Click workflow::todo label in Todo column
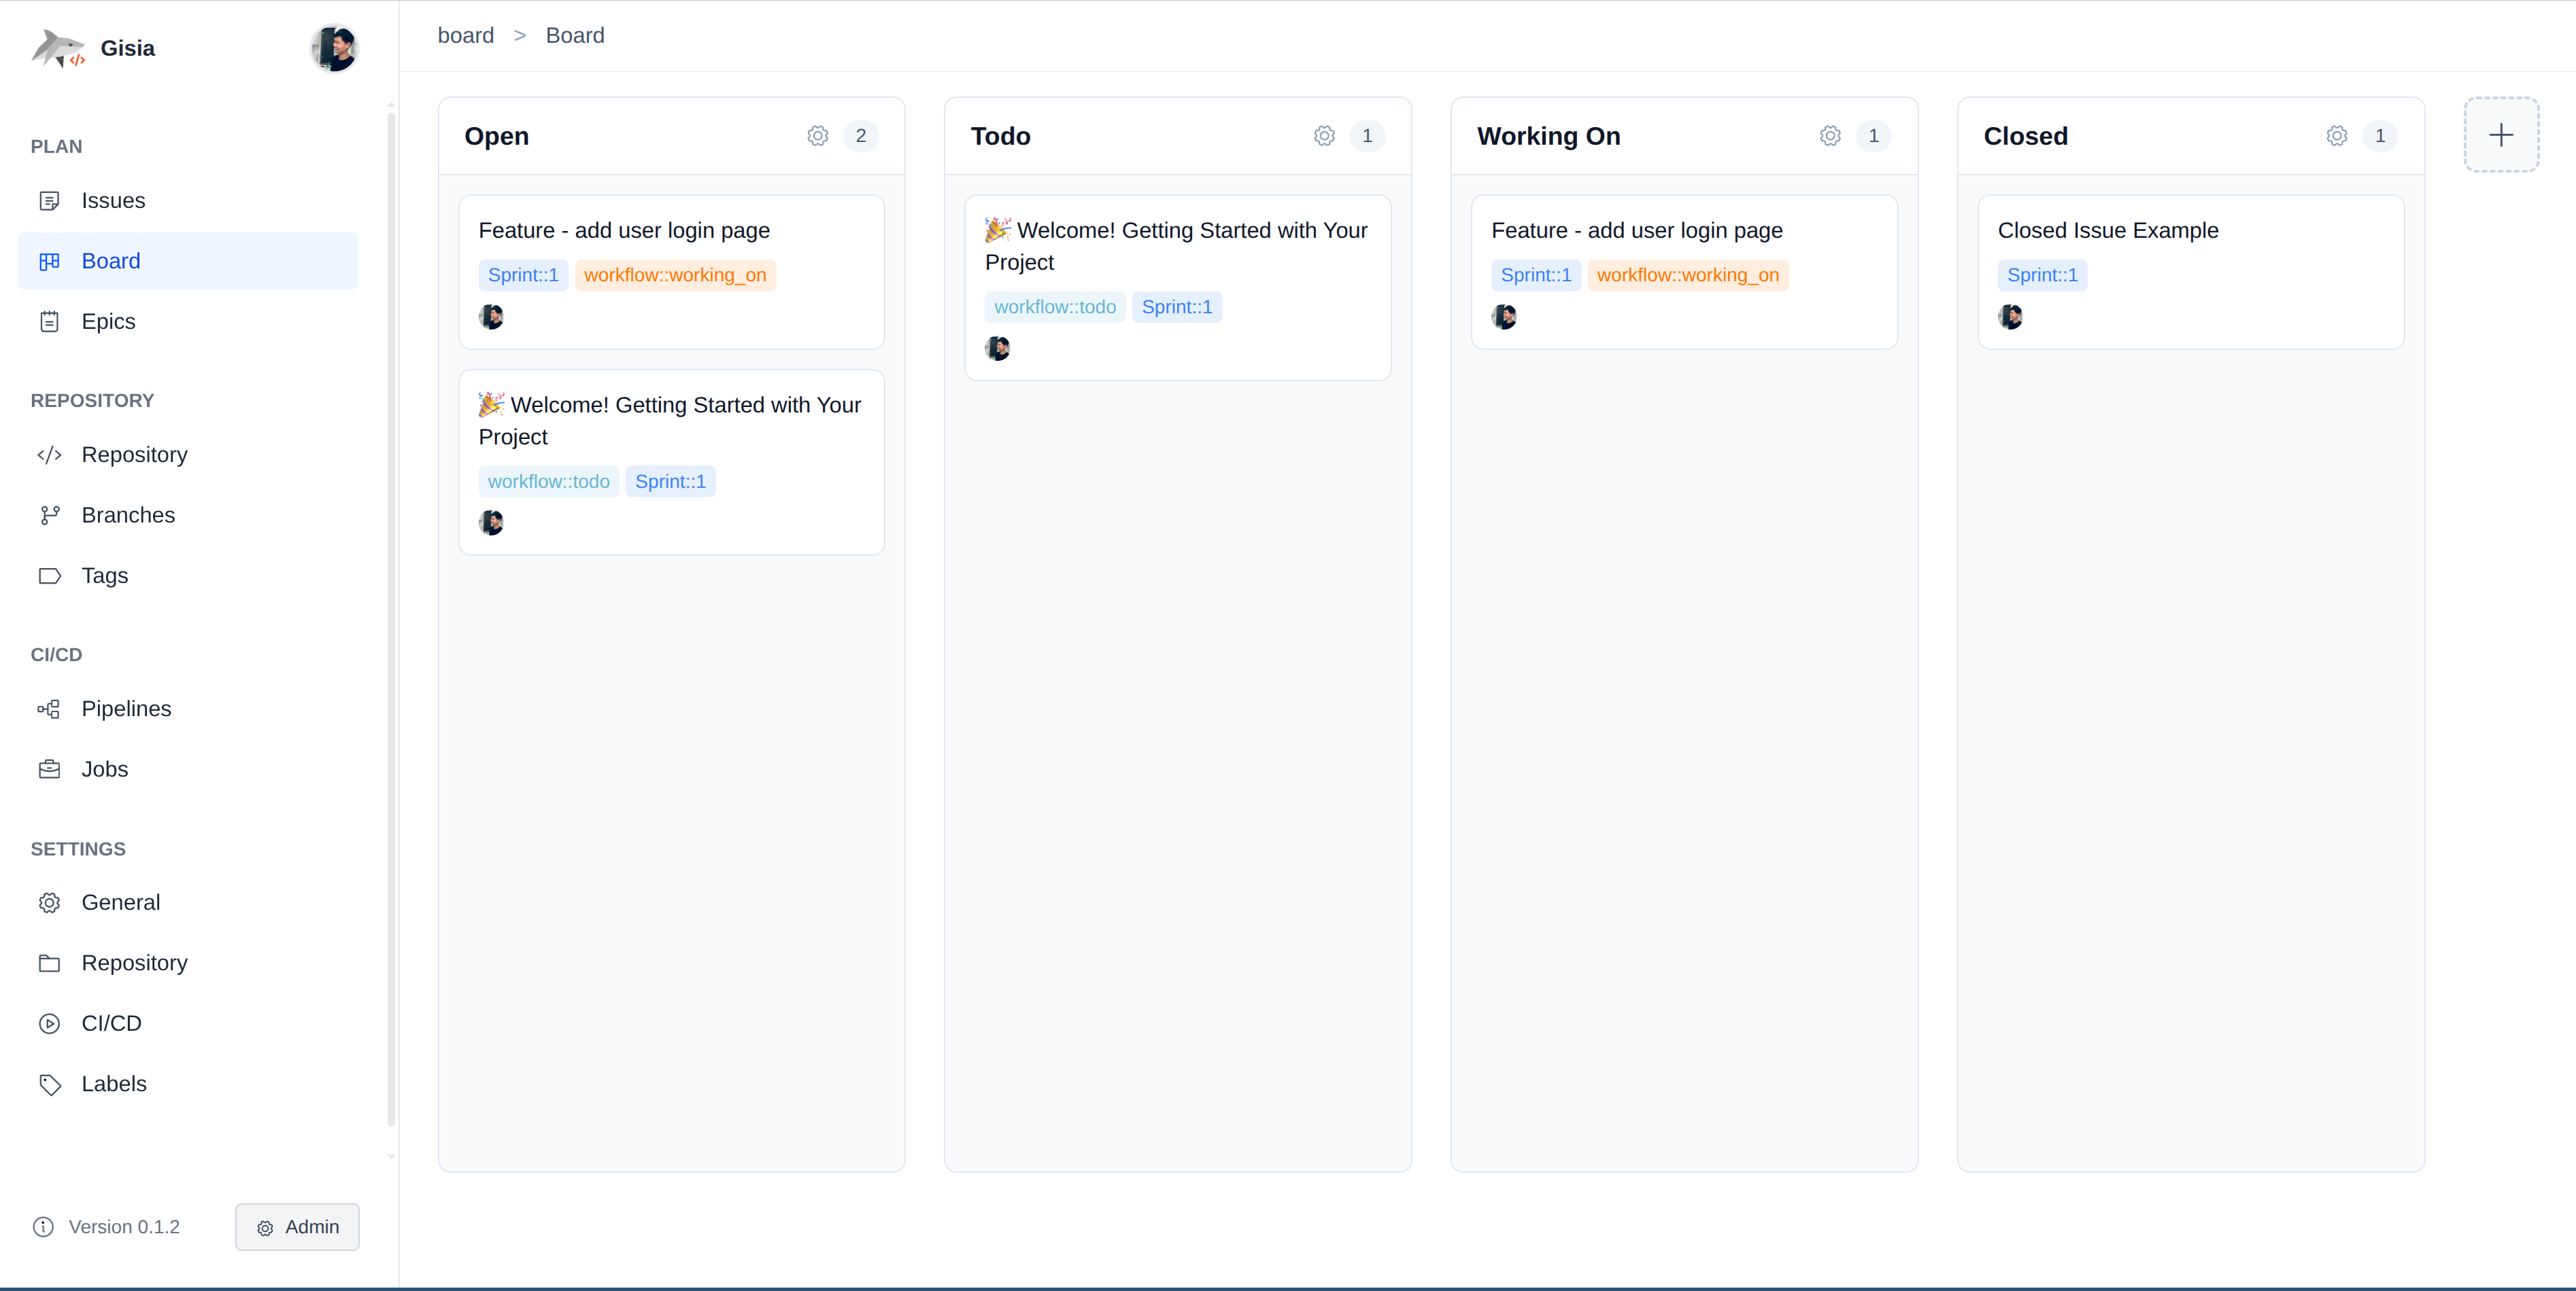Image resolution: width=2576 pixels, height=1291 pixels. pyautogui.click(x=1054, y=306)
